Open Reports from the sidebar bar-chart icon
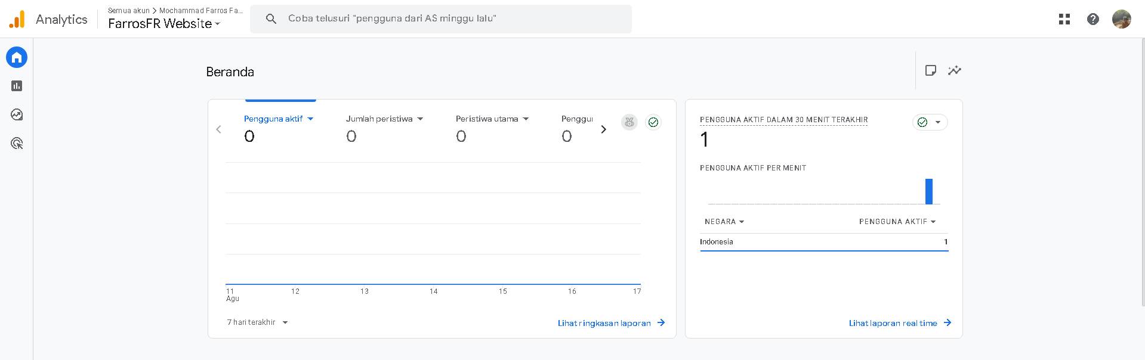The image size is (1145, 360). click(17, 86)
